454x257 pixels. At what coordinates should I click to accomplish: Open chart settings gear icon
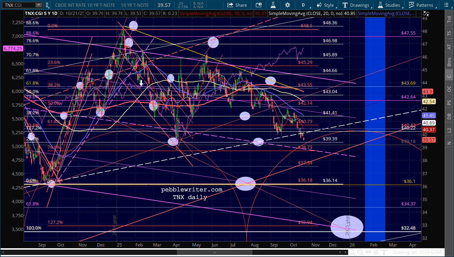tap(287, 5)
